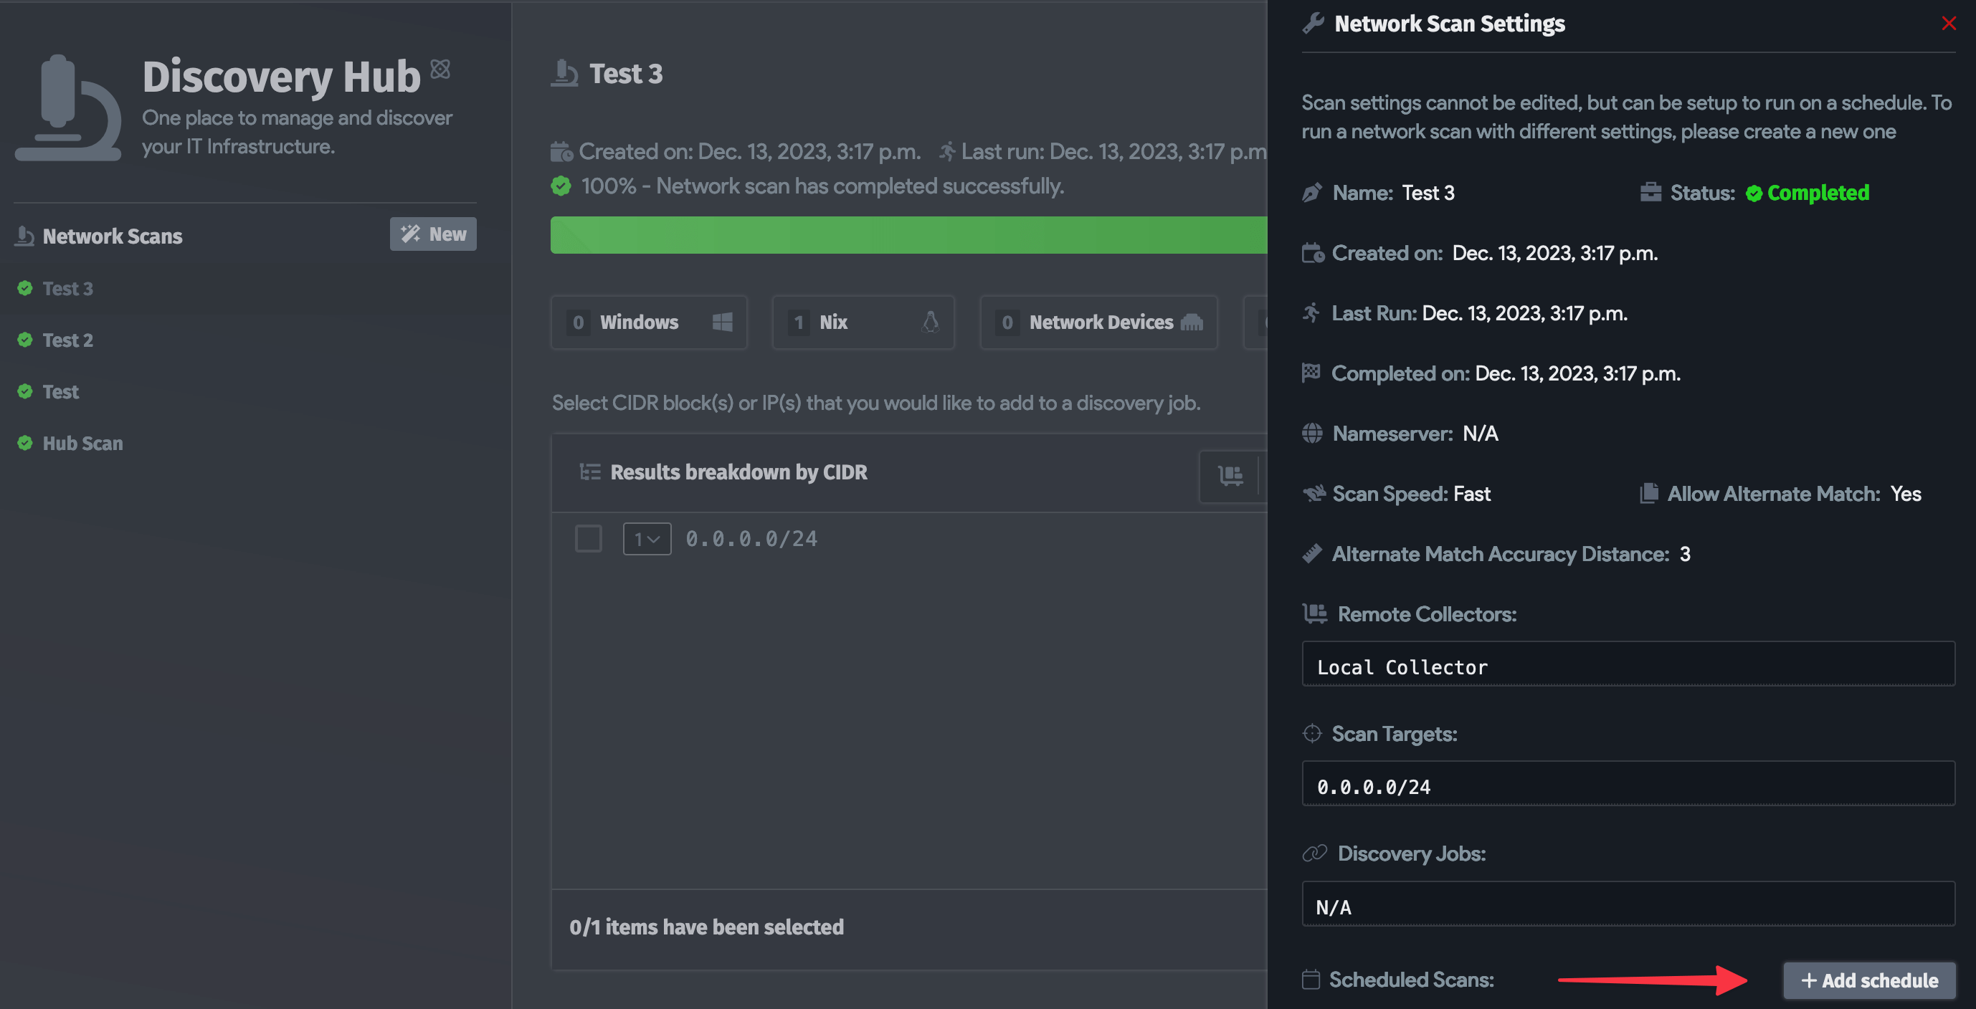Click the speed icon beside Scan Speed
This screenshot has height=1009, width=1976.
[x=1314, y=494]
